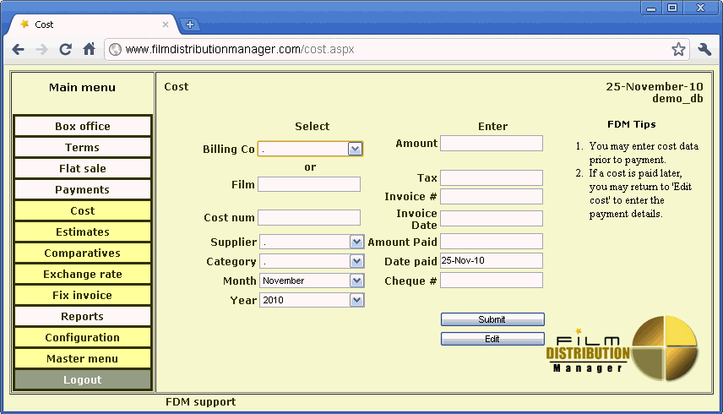Bookmark this page with the star icon
The image size is (723, 414).
[x=678, y=50]
